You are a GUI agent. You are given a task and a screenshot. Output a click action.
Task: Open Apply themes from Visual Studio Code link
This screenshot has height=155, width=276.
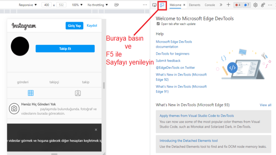[197, 116]
